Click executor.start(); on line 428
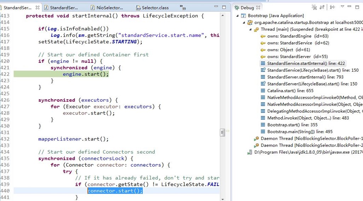The image size is (363, 201). pyautogui.click(x=89, y=113)
